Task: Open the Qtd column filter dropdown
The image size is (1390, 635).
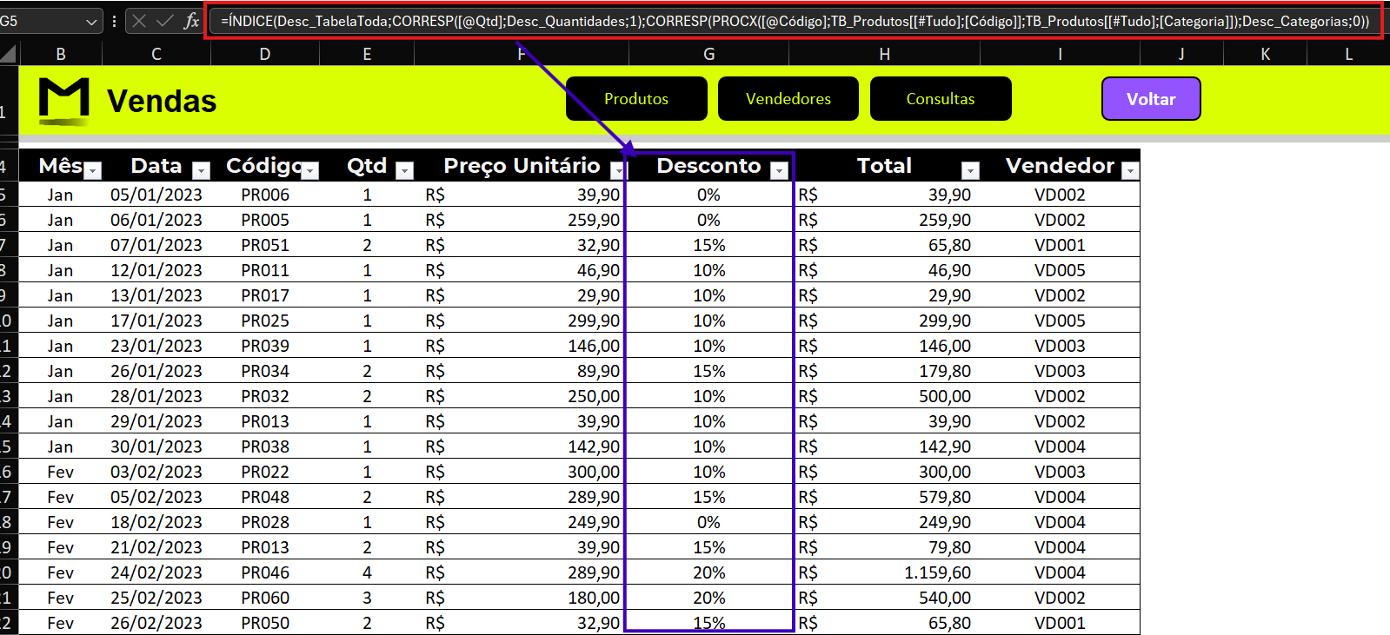Action: click(404, 171)
